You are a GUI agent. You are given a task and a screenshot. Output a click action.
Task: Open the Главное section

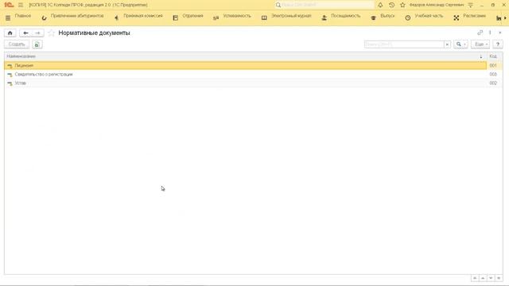point(23,16)
